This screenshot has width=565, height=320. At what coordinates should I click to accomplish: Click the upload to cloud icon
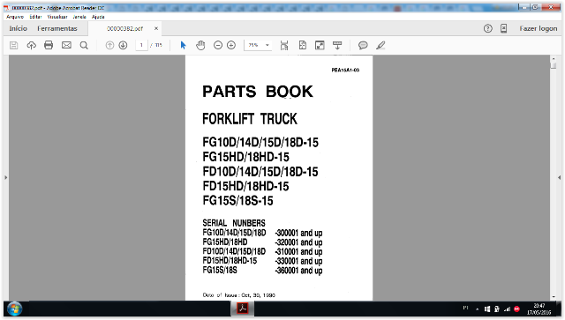(x=32, y=45)
